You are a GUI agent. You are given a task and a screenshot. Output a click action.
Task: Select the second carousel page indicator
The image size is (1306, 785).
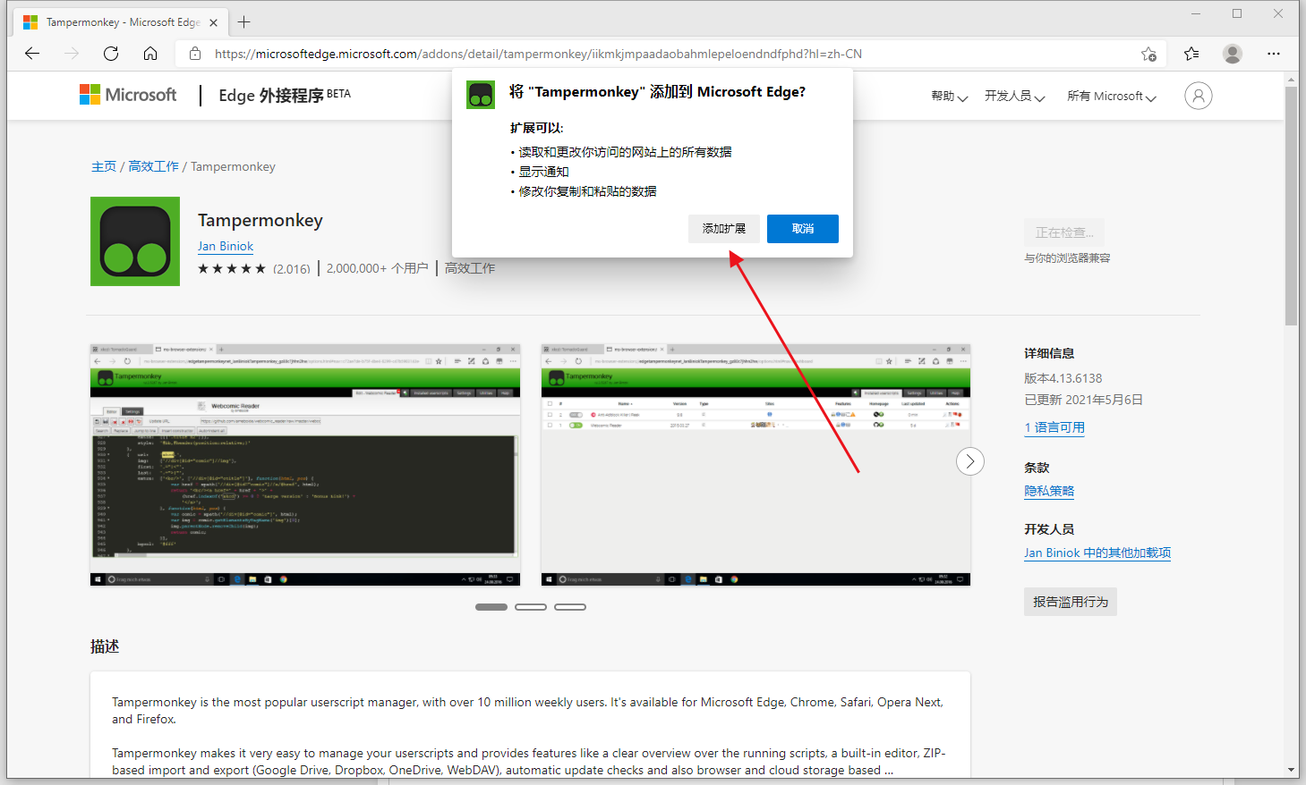point(531,607)
